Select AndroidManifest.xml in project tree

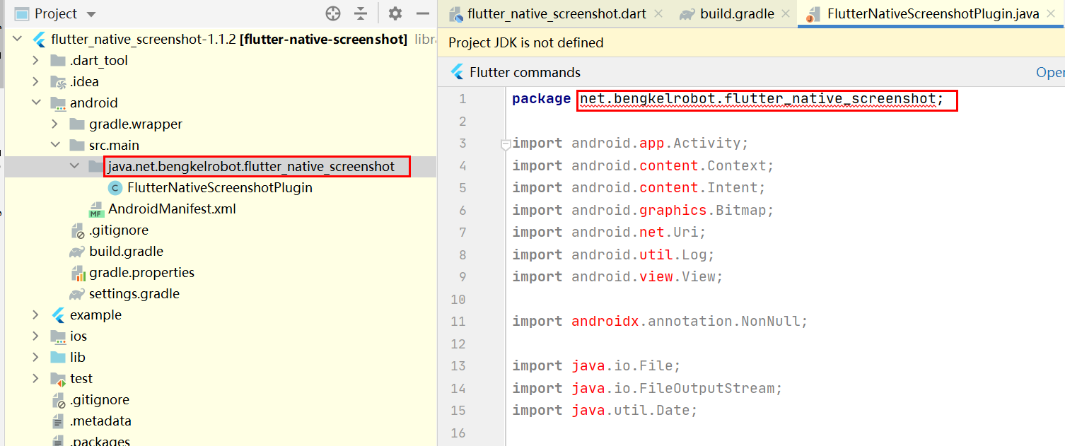pos(172,209)
